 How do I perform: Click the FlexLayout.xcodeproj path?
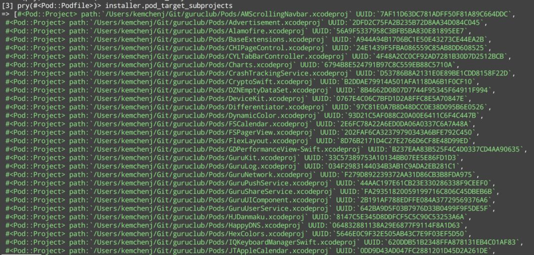click(x=201, y=141)
